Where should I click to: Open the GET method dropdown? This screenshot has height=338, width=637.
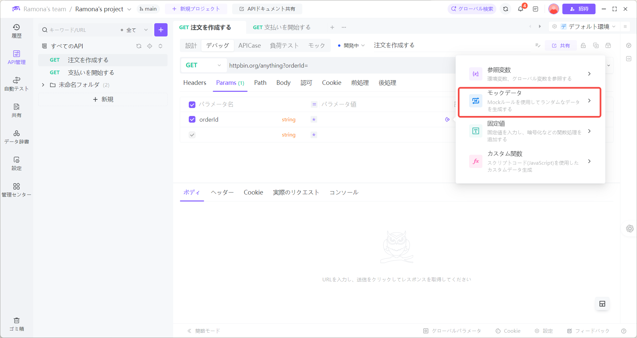click(x=203, y=65)
